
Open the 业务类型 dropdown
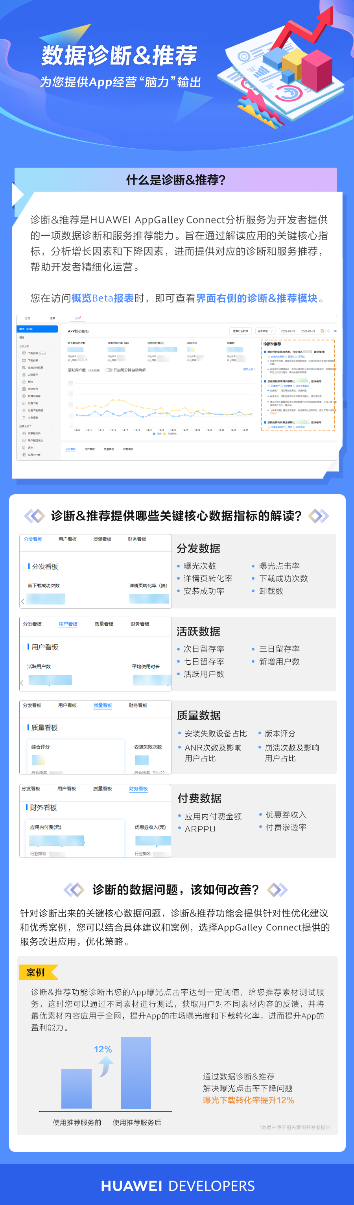point(265,331)
